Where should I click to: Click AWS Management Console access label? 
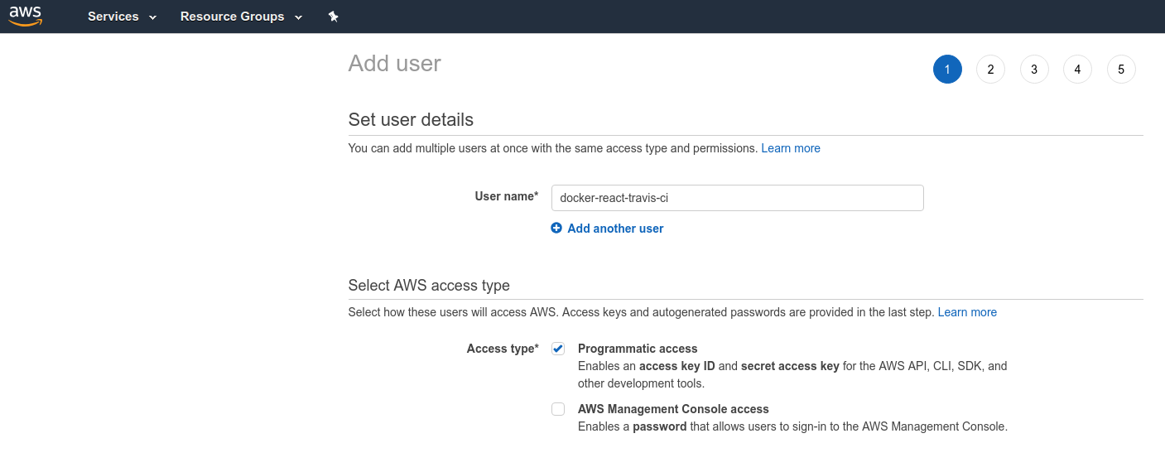click(673, 409)
